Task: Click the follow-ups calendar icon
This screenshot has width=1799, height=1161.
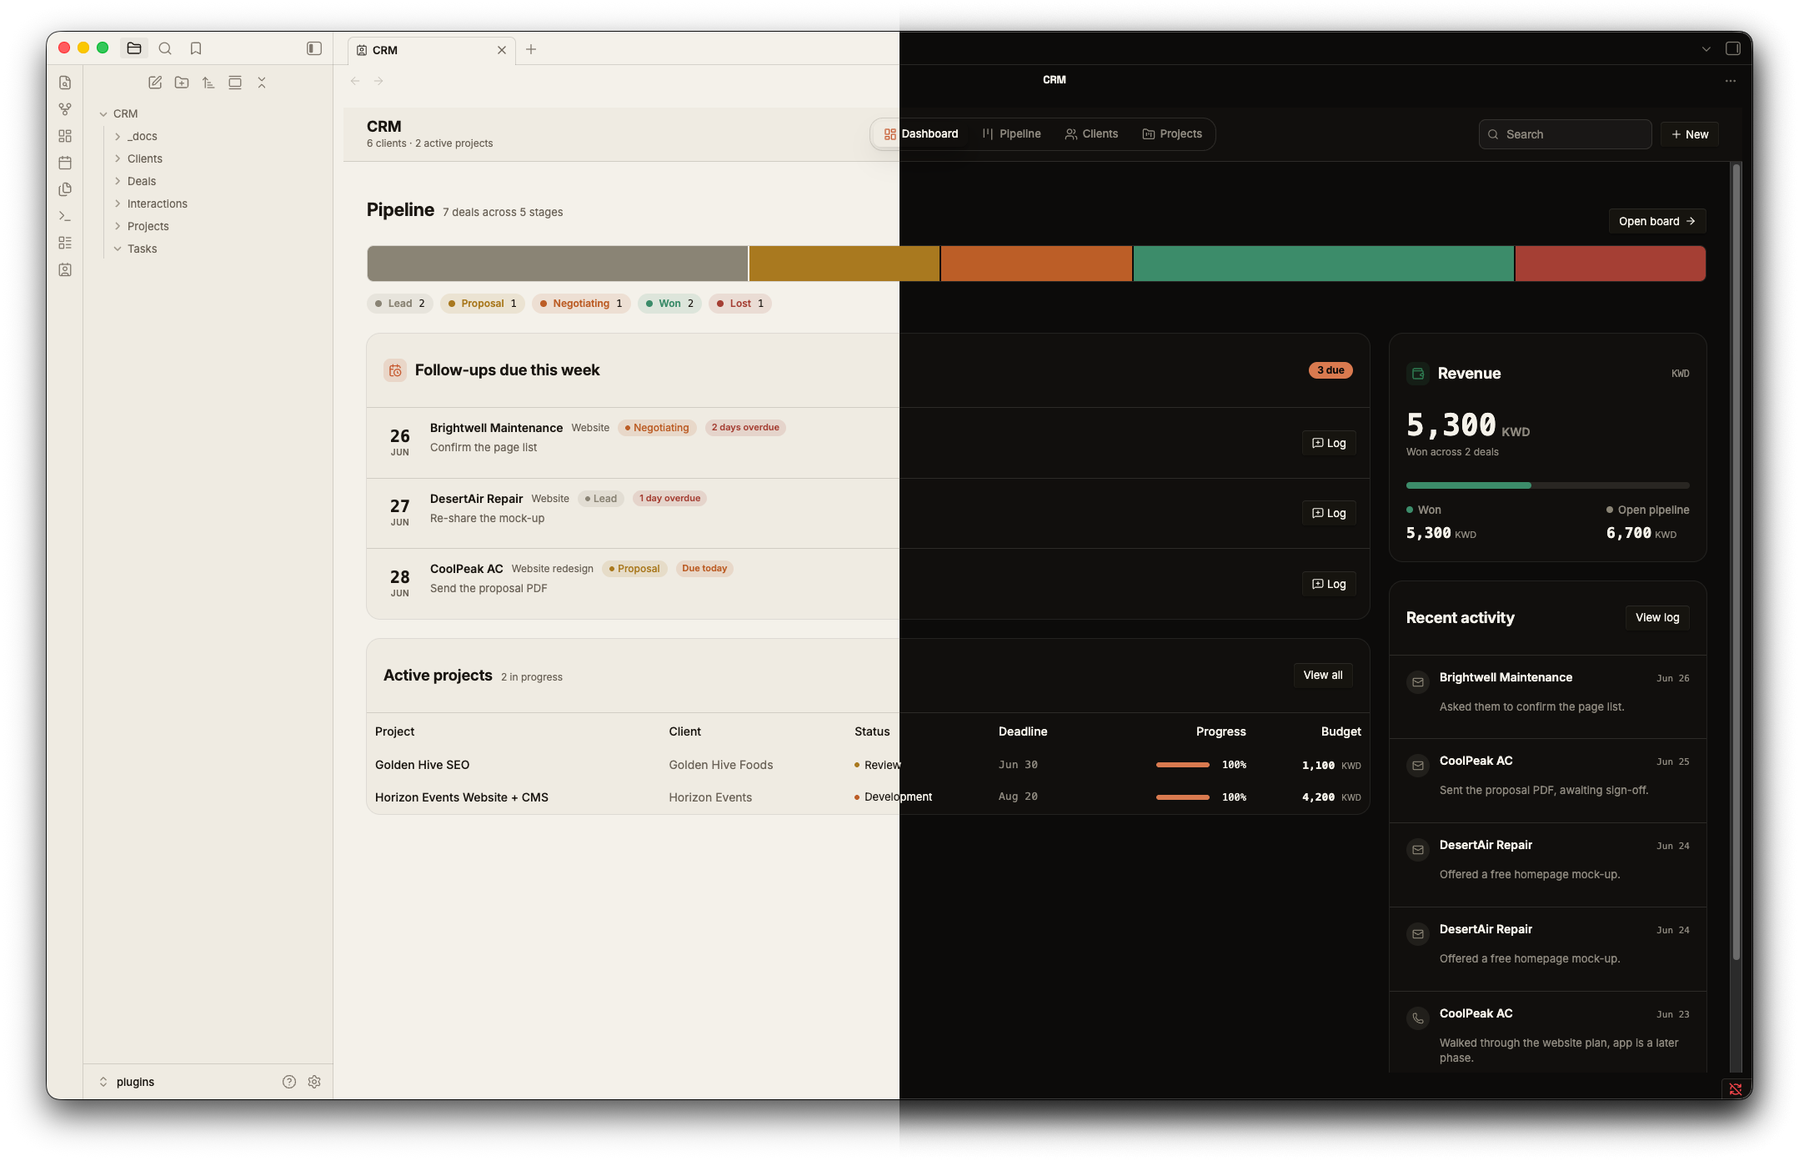Action: pos(395,370)
